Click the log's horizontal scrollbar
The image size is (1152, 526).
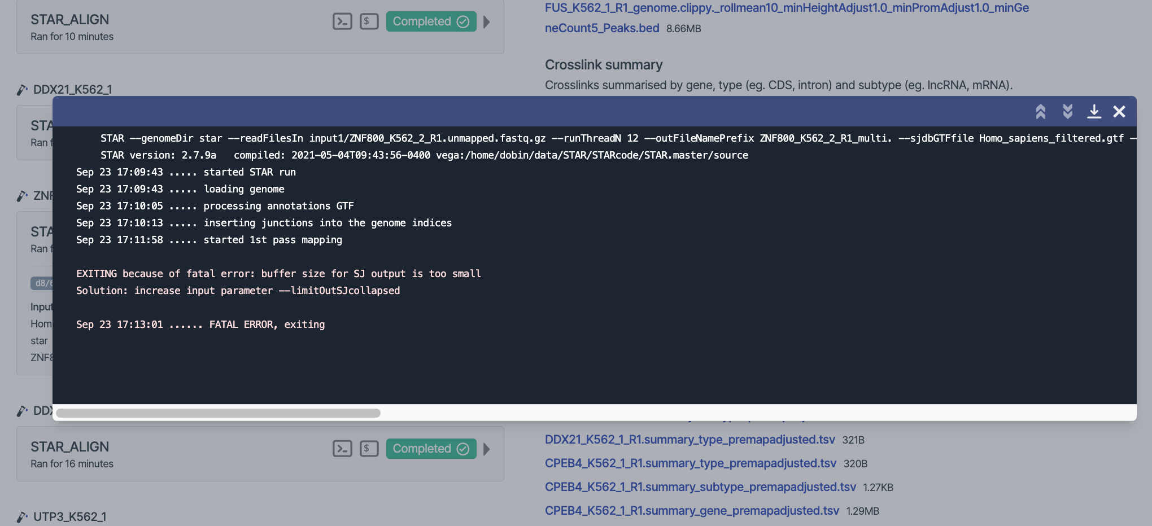click(x=218, y=413)
